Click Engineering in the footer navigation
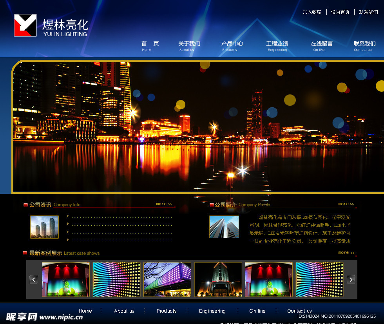Screen dimensions: 384x324 [212, 311]
